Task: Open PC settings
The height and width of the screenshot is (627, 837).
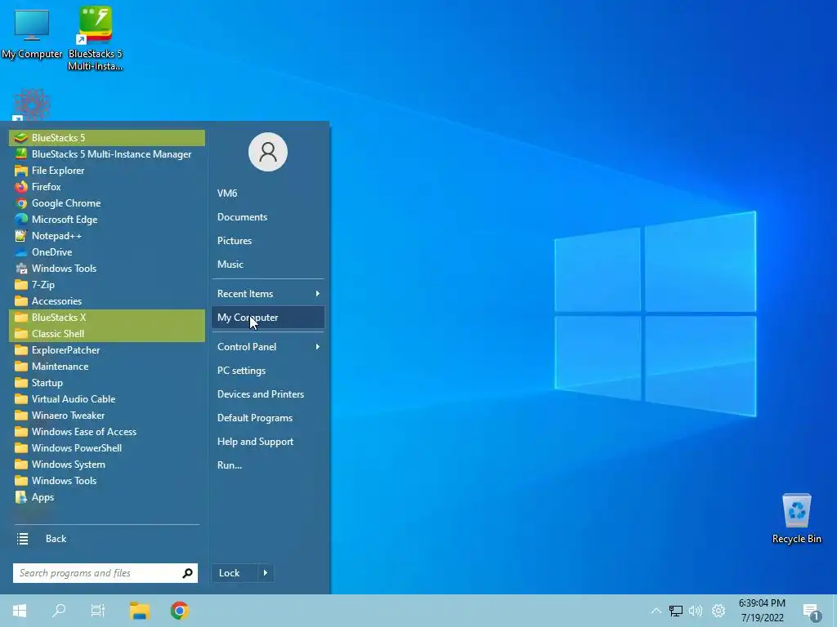Action: 268,371
